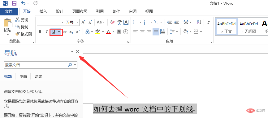The width and height of the screenshot is (268, 118).
Task: Clear all formatting with eraser icon
Action: click(x=112, y=22)
